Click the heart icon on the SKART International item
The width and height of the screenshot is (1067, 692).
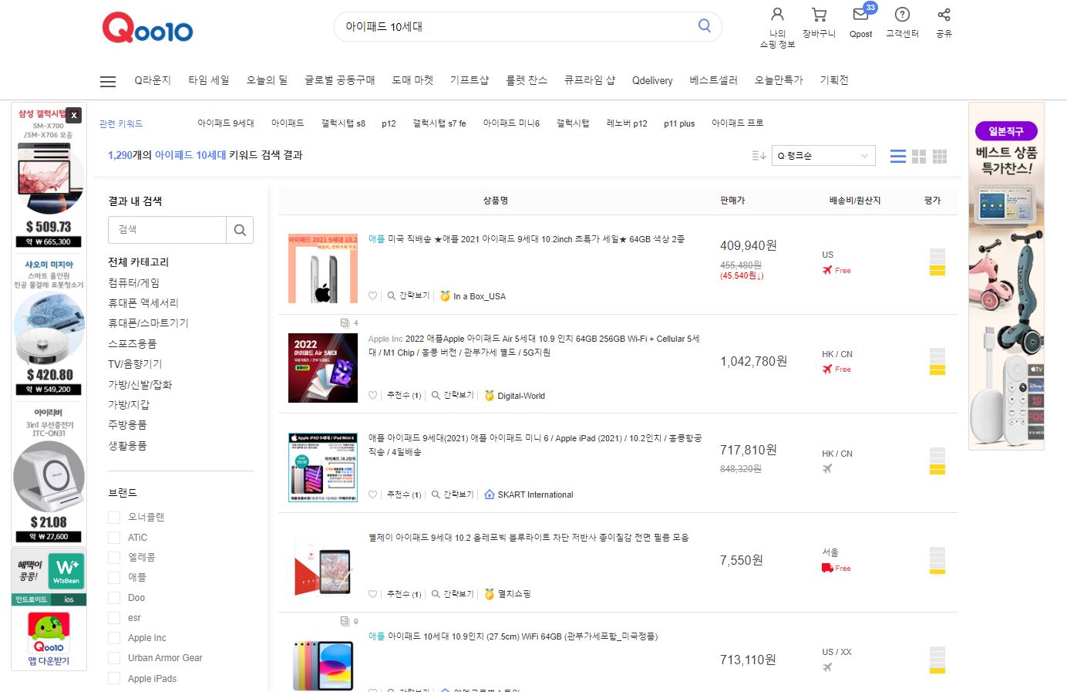pos(373,495)
